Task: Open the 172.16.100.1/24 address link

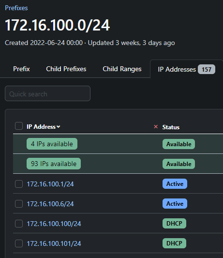Action: (x=50, y=184)
